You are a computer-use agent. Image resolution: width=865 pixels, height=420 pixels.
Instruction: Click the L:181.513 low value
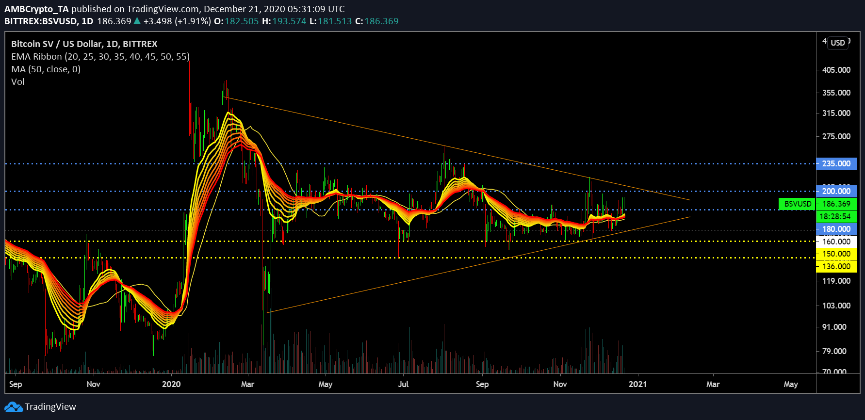(x=331, y=21)
